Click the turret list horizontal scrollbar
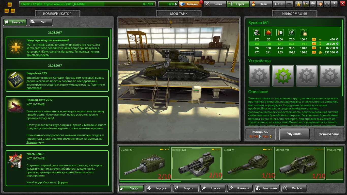Screen dimensions: 347x195 [x=150, y=181]
